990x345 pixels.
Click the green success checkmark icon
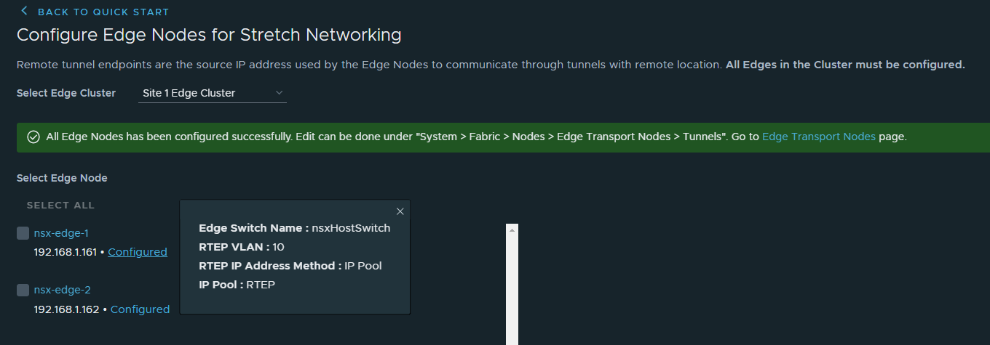pyautogui.click(x=33, y=137)
